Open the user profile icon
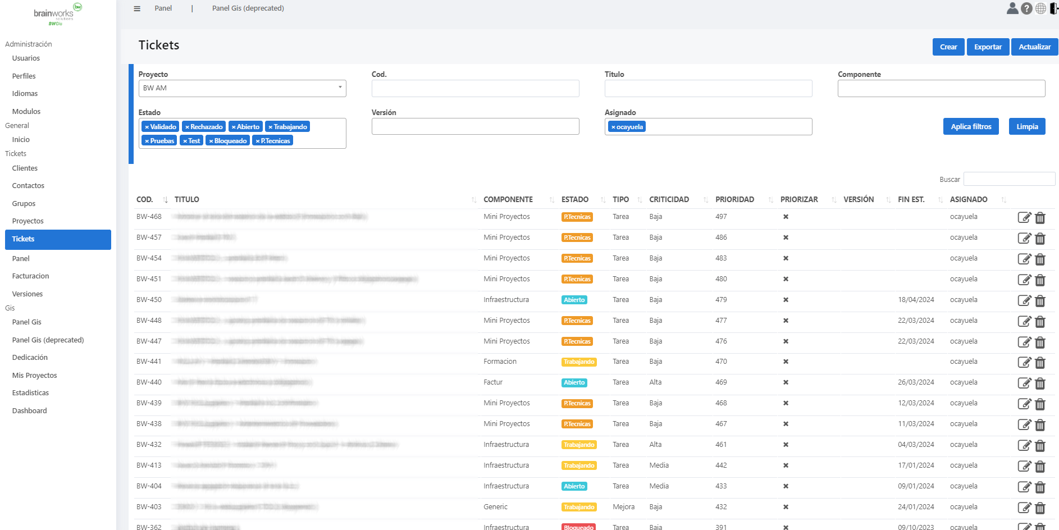 tap(1012, 8)
